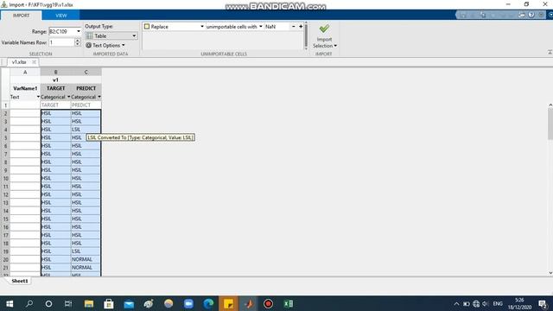Open the taskbar clock and date

tap(519, 303)
